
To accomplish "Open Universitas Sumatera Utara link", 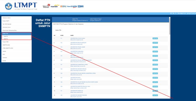I will [79, 65].
